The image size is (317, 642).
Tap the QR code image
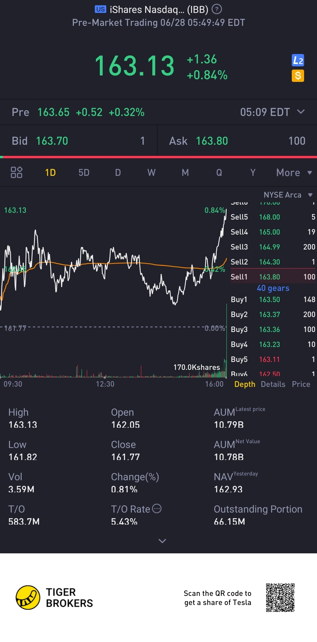[280, 598]
